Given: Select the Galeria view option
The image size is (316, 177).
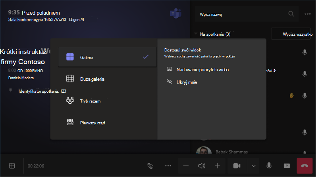Looking at the screenshot, I should 107,57.
